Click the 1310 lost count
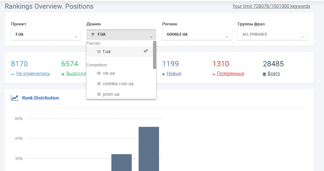This screenshot has width=324, height=171. (x=221, y=64)
